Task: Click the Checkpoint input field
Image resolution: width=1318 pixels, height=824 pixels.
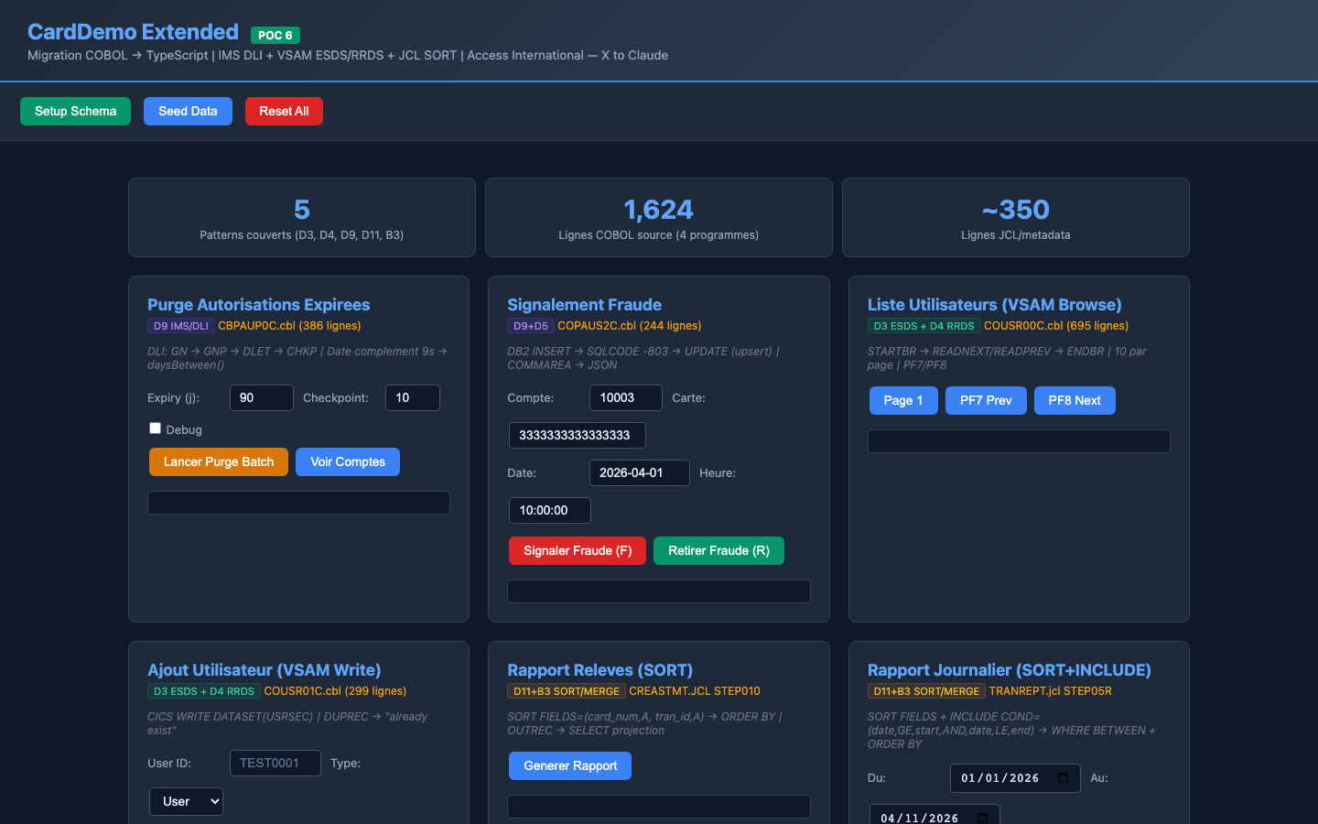Action: (412, 397)
